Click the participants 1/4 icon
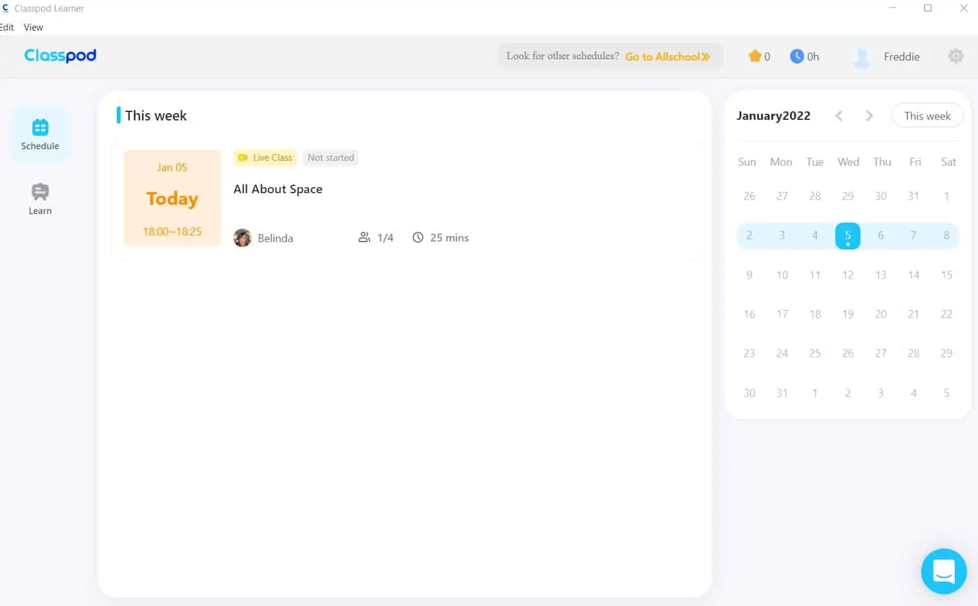 pos(364,237)
